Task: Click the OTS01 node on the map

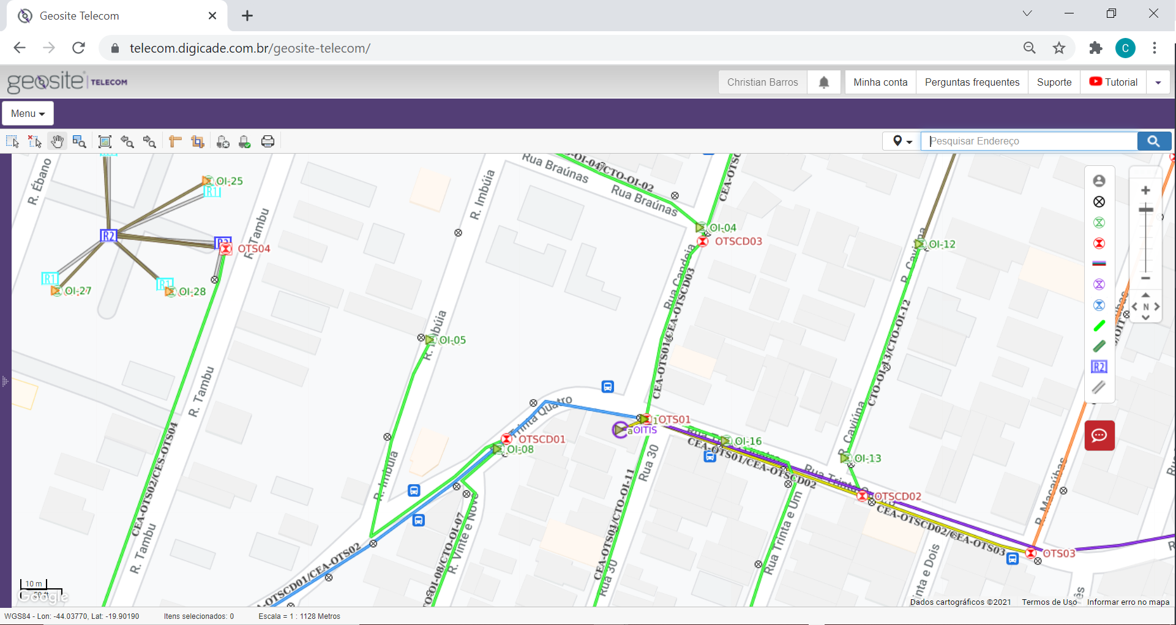Action: click(646, 419)
